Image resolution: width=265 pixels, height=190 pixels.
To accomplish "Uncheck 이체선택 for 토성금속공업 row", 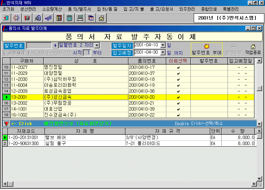I will (x=178, y=91).
